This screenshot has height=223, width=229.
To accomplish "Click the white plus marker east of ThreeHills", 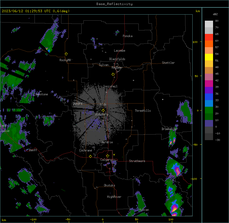I will coord(163,99).
